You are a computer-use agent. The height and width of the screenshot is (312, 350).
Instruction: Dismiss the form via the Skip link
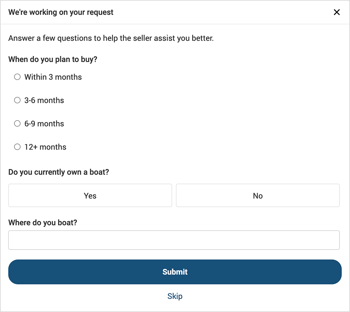point(175,296)
